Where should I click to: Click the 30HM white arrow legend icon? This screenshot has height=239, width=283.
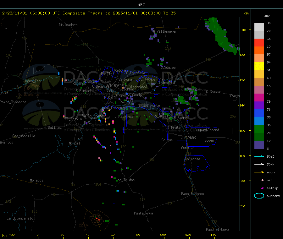[x=259, y=164]
